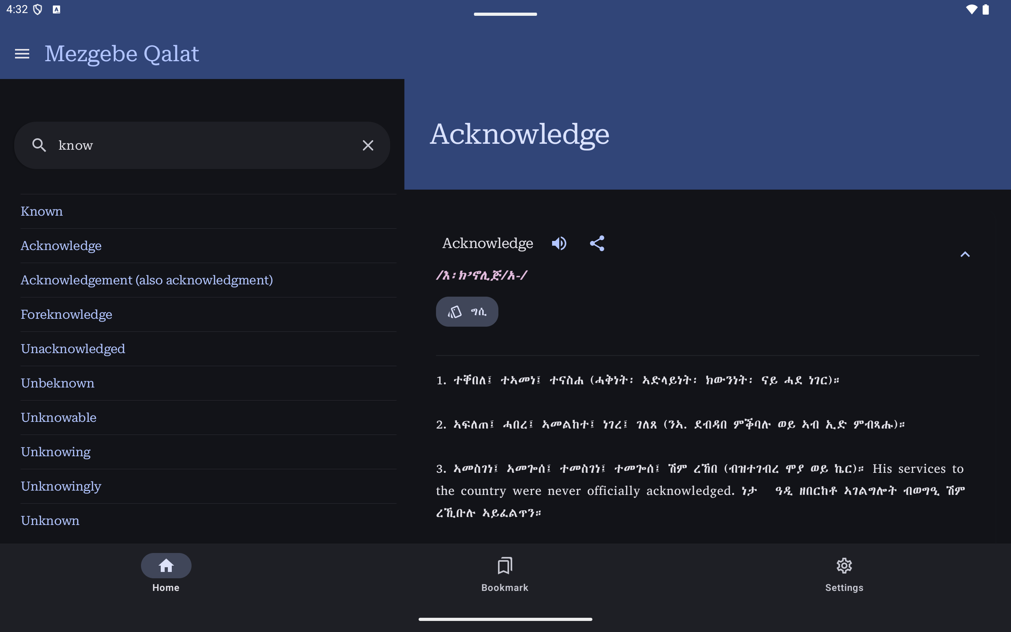Tap the large 'Acknowledge' header title

point(519,134)
